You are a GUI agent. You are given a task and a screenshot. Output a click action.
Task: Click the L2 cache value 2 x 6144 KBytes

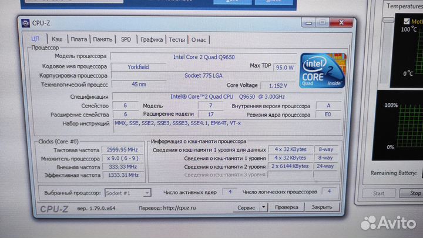coord(290,166)
